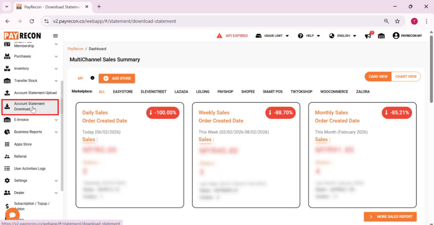Open the browser tab search dropdown
Image resolution: width=434 pixels, height=225 pixels.
pos(7,7)
